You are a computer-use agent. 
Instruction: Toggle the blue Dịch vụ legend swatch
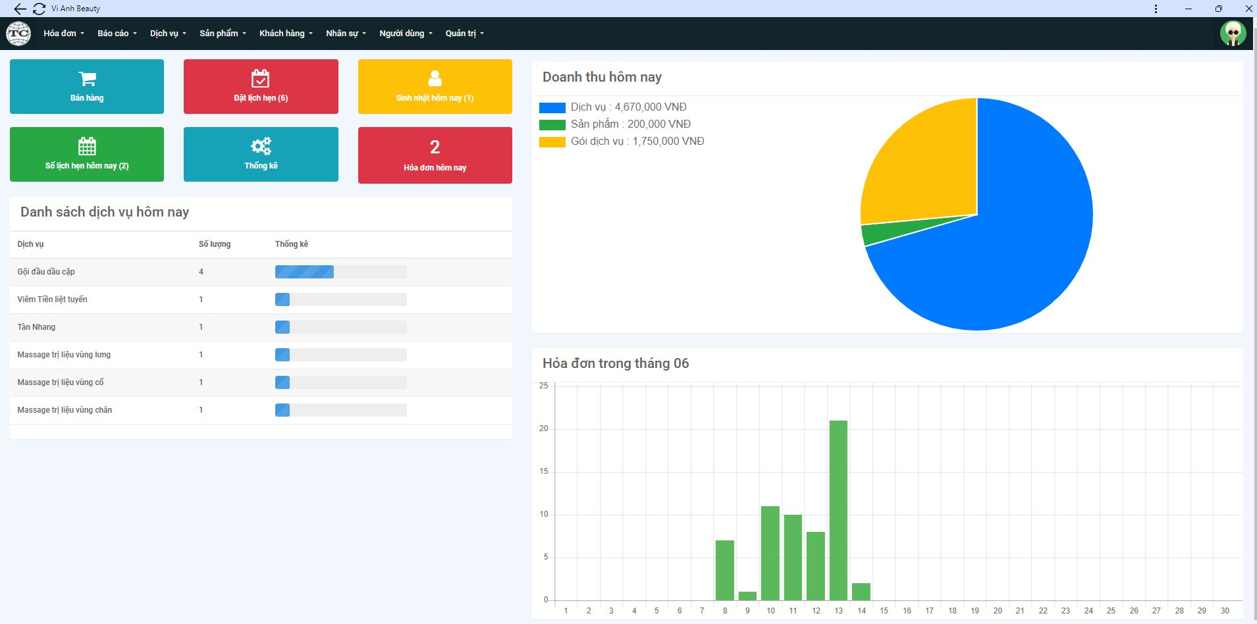click(x=552, y=108)
